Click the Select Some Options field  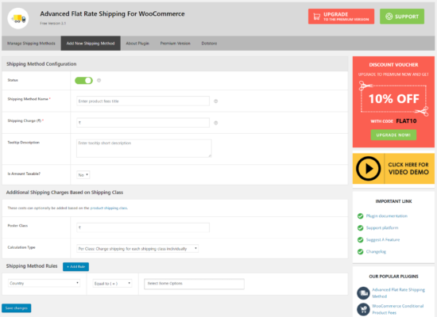point(194,284)
